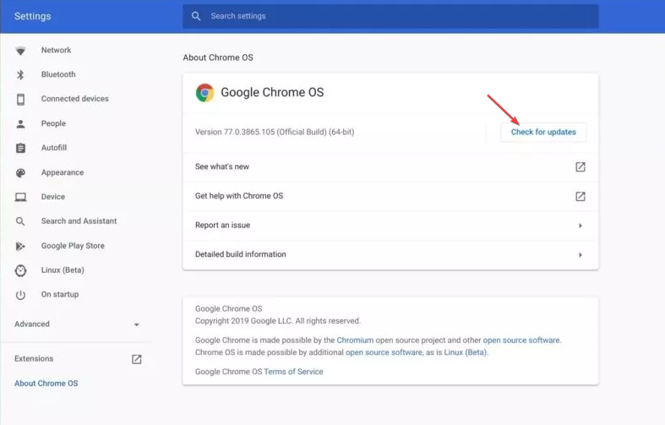This screenshot has height=425, width=665.
Task: Open Appearance settings
Action: [x=63, y=172]
